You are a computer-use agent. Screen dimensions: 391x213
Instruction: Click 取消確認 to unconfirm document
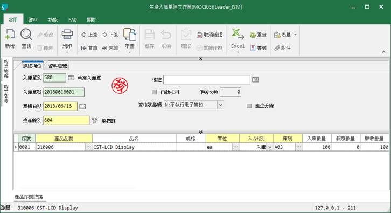[x=210, y=35]
